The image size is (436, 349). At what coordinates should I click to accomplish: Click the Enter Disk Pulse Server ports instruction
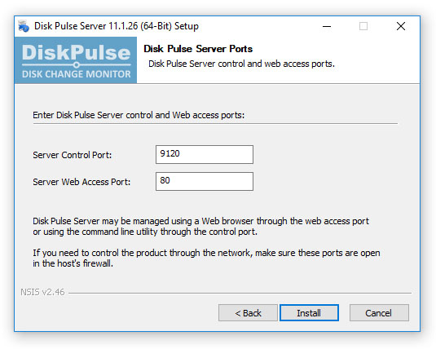pyautogui.click(x=139, y=115)
